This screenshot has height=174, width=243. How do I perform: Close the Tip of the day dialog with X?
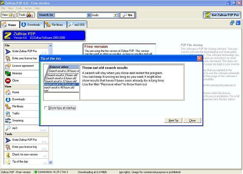point(199,58)
